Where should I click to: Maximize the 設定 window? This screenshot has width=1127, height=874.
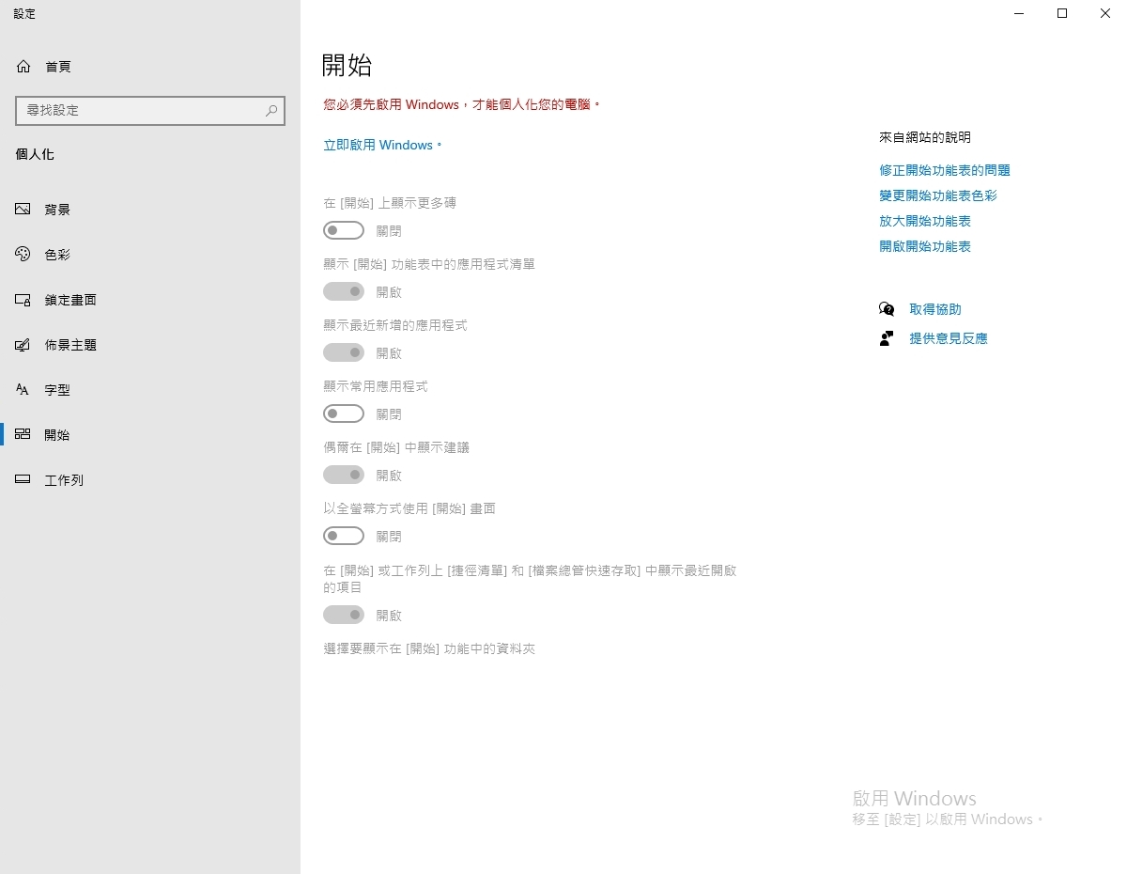[1062, 13]
